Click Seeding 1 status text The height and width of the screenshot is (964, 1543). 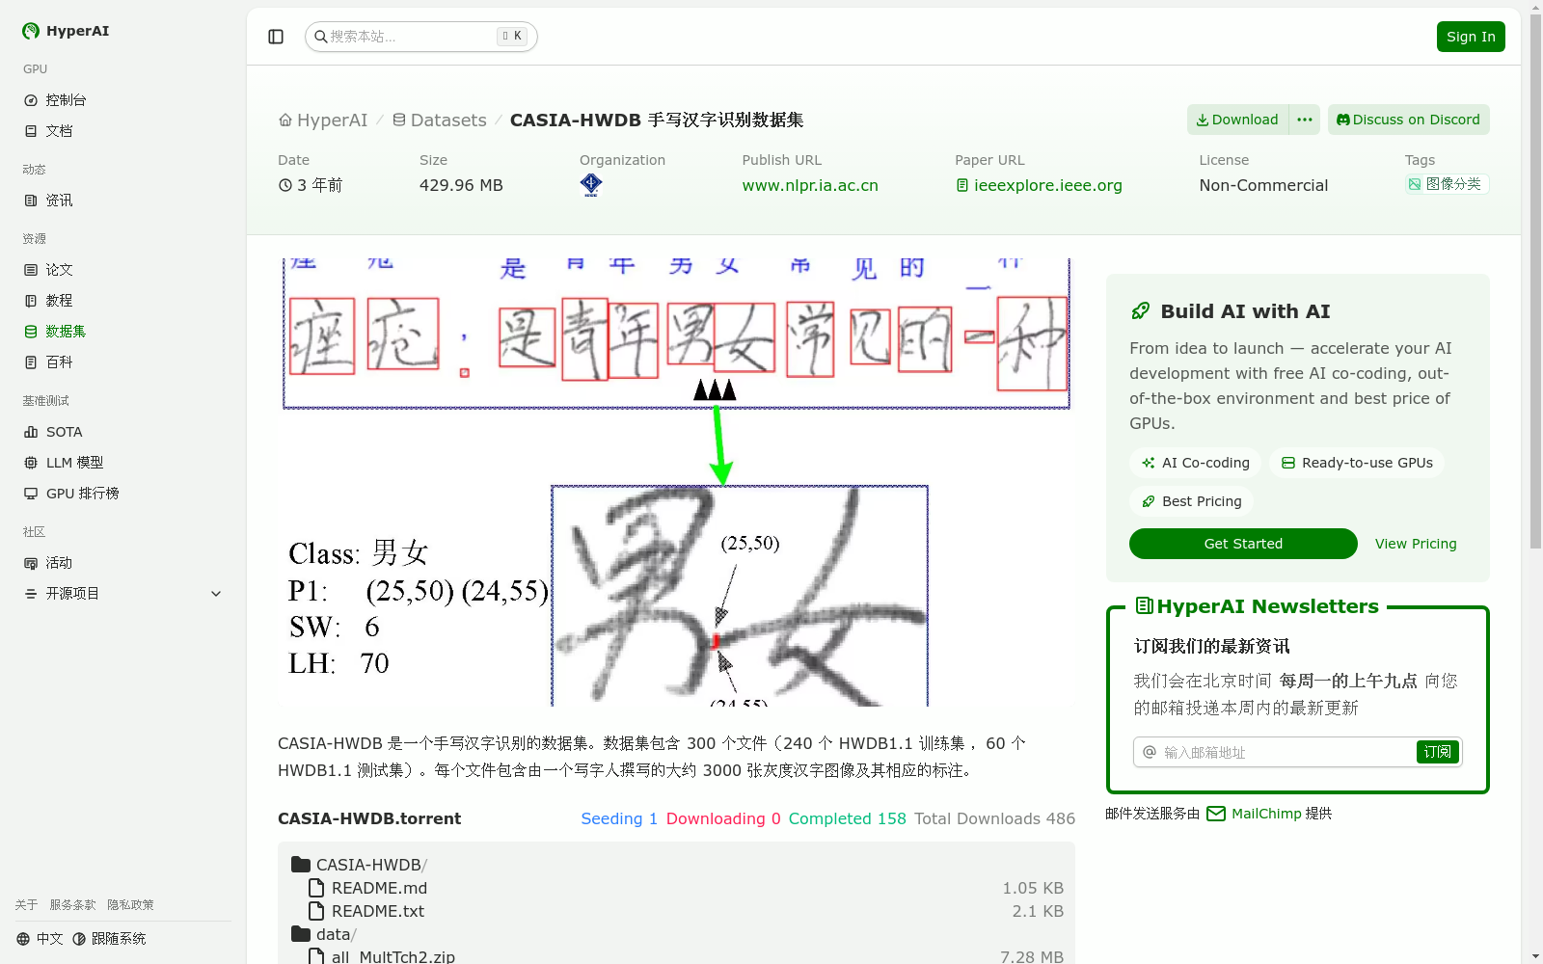(619, 818)
